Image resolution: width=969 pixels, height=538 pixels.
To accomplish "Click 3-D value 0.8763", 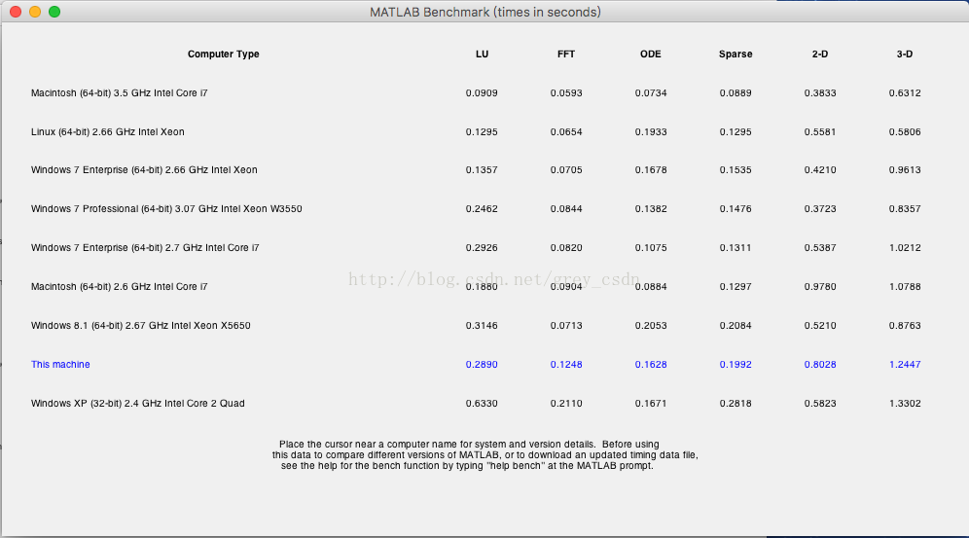I will 905,326.
